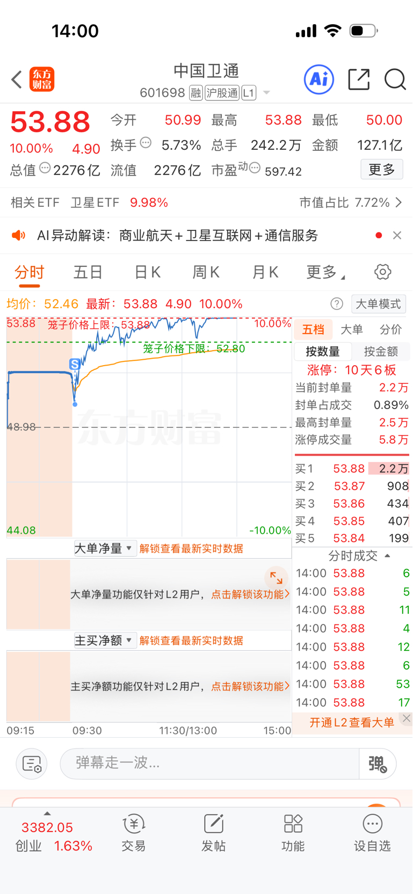Image resolution: width=413 pixels, height=894 pixels.
Task: Tap the 弹幕走一波 input field
Action: pos(209,764)
